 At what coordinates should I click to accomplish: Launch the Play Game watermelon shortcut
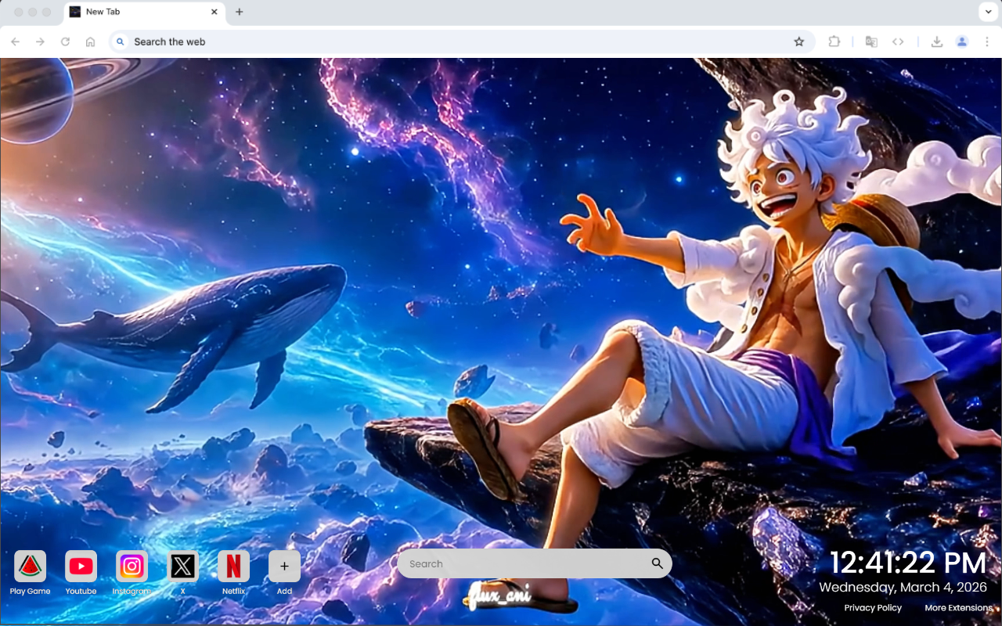(30, 573)
